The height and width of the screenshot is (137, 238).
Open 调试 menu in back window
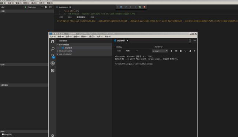(34, 3)
